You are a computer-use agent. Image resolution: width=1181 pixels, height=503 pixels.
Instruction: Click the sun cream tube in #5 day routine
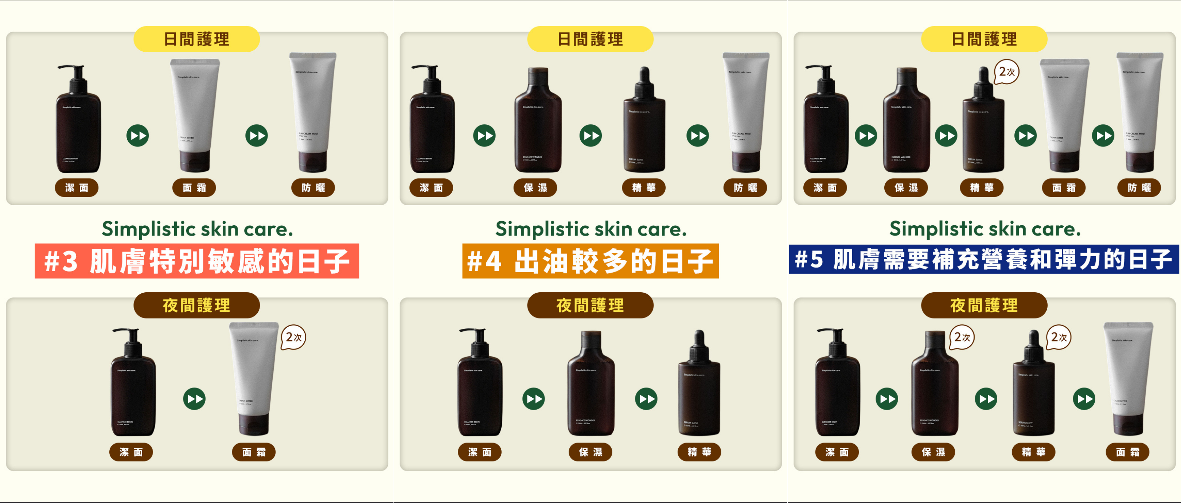coord(1140,112)
